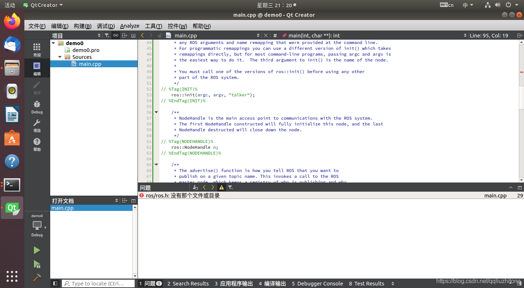Screen dimensions: 524x288
Task: Open the main.cpp open-documents dropdown
Action: coord(213,35)
